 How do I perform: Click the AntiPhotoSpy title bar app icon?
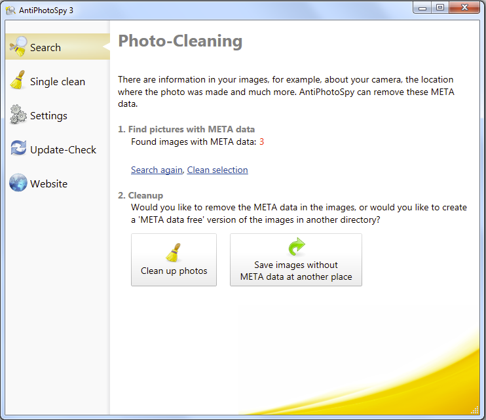(x=10, y=10)
